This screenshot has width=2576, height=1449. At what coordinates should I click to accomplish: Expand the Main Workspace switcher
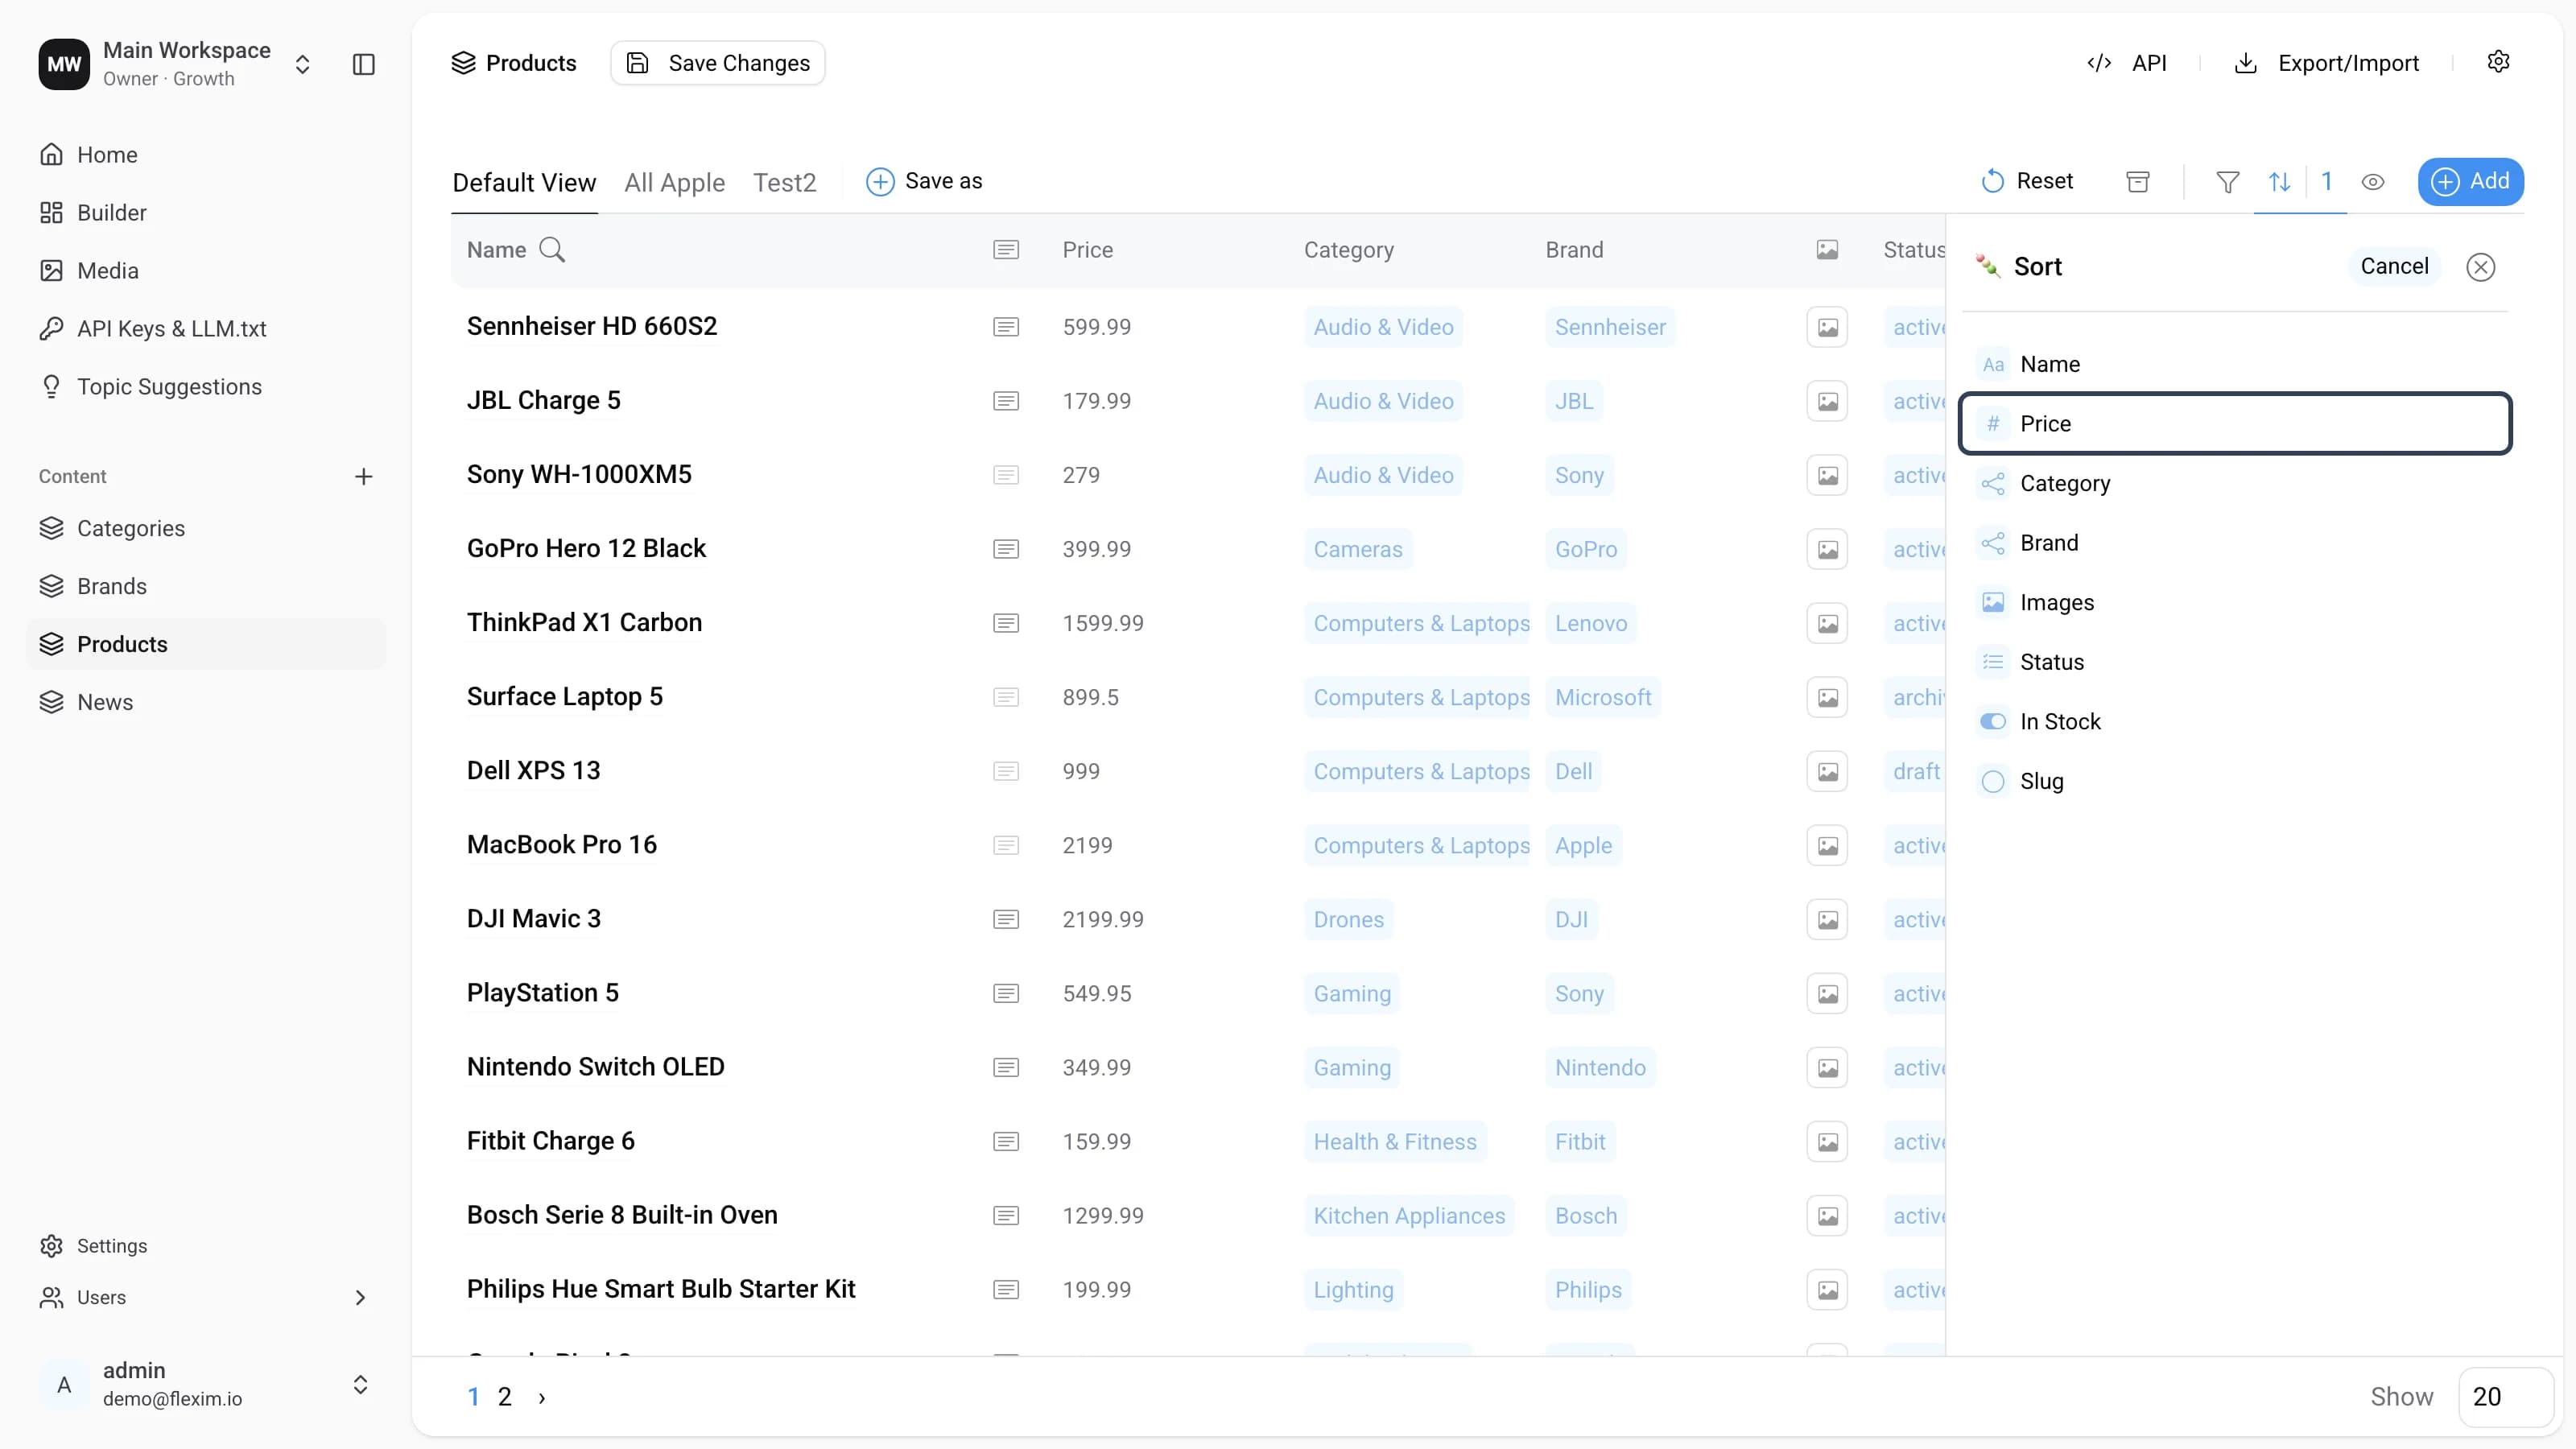point(302,64)
